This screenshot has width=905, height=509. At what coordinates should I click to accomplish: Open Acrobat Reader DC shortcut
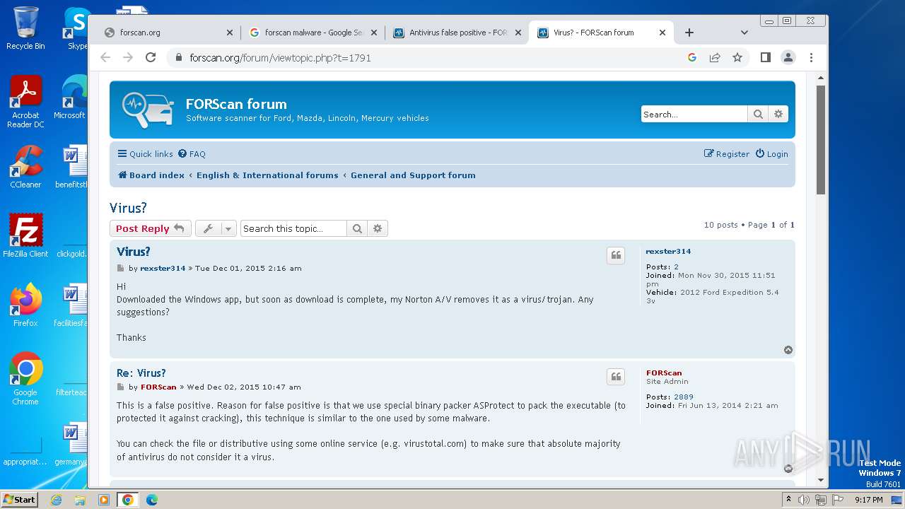pyautogui.click(x=25, y=102)
